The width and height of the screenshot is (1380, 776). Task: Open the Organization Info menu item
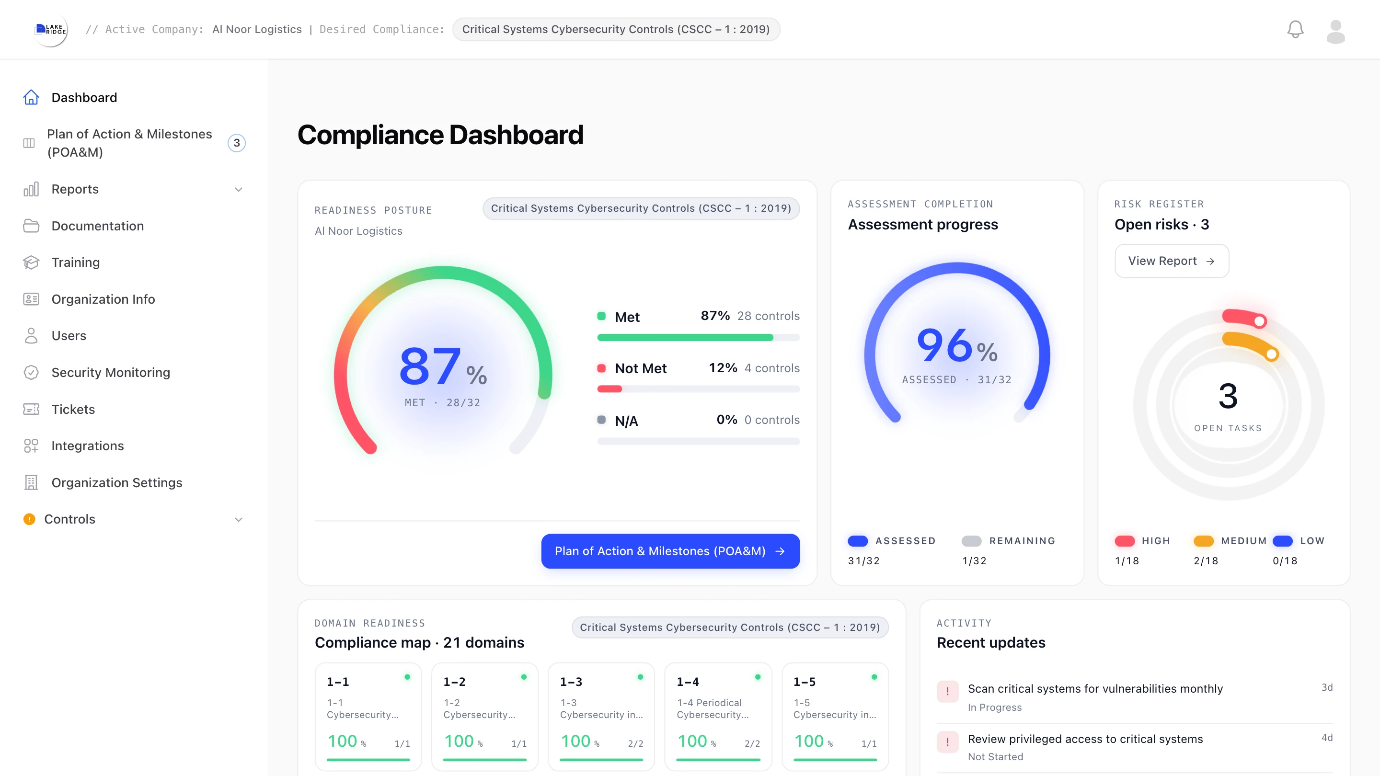click(133, 299)
